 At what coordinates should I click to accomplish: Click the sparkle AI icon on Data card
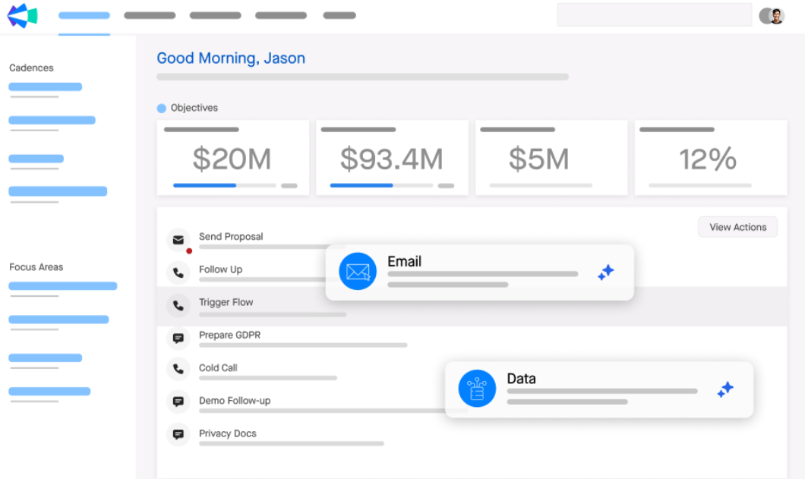coord(725,389)
